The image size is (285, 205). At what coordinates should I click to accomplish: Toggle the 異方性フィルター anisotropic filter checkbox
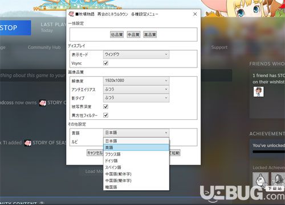(x=105, y=115)
